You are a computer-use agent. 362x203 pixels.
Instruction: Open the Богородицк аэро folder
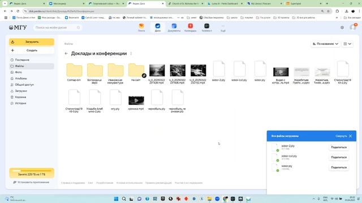pos(94,73)
